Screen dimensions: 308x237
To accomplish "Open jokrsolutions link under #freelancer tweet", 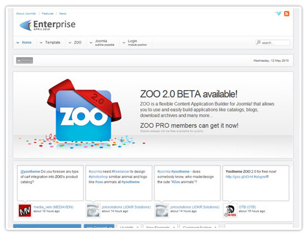I will [x=126, y=207].
